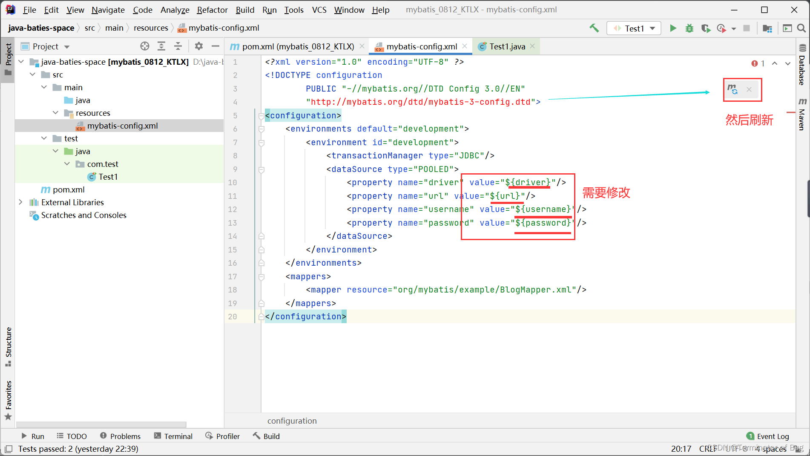
Task: Click the Stop process square icon
Action: click(746, 28)
